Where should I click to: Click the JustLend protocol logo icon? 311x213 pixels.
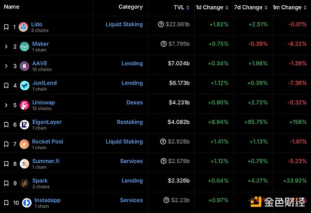(x=24, y=86)
